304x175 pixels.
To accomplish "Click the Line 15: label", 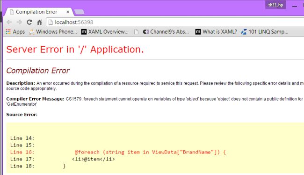I will point(22,145).
